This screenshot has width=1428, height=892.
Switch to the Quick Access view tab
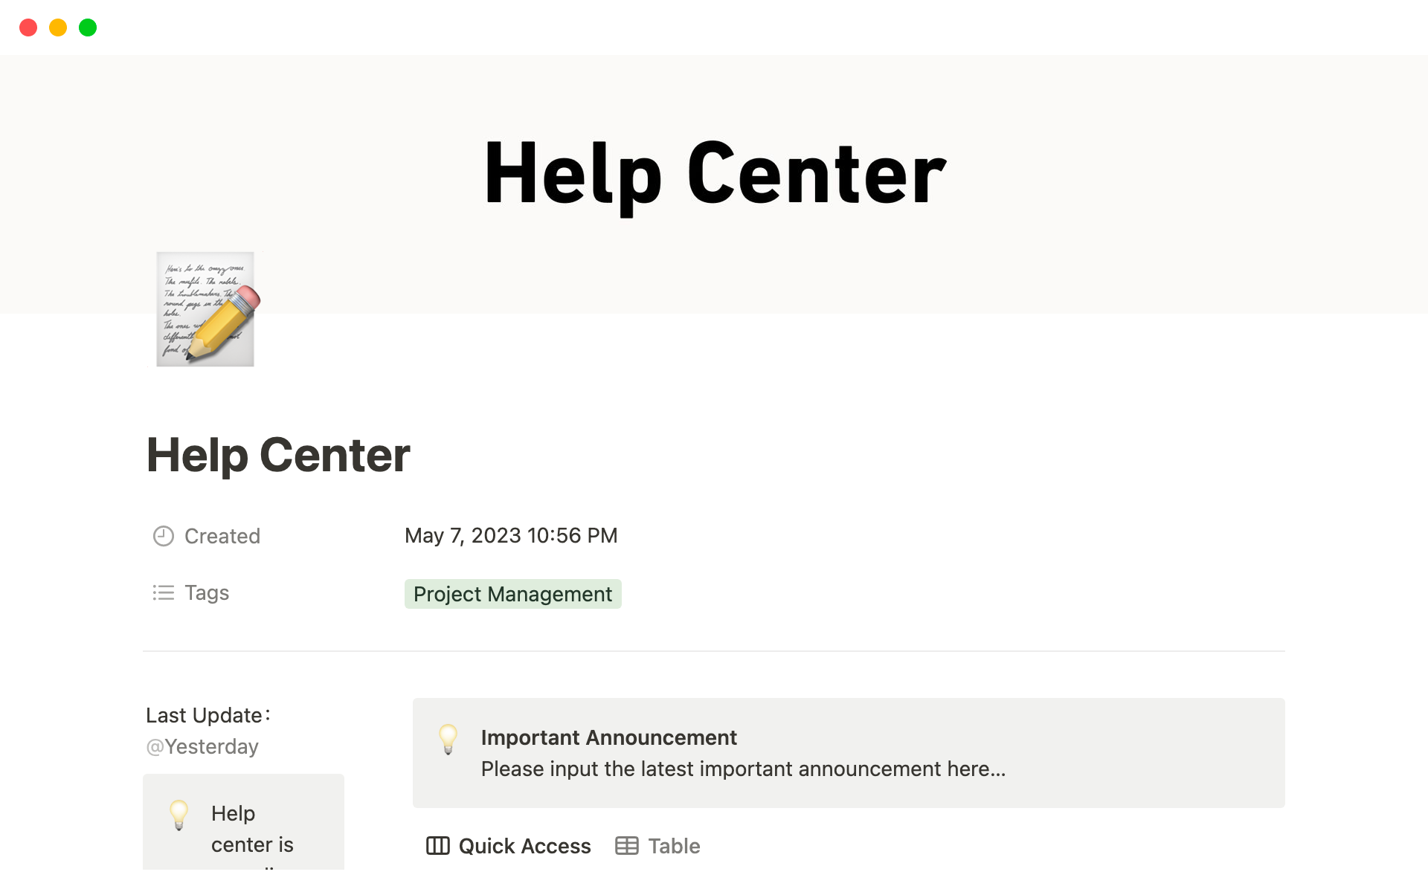524,846
